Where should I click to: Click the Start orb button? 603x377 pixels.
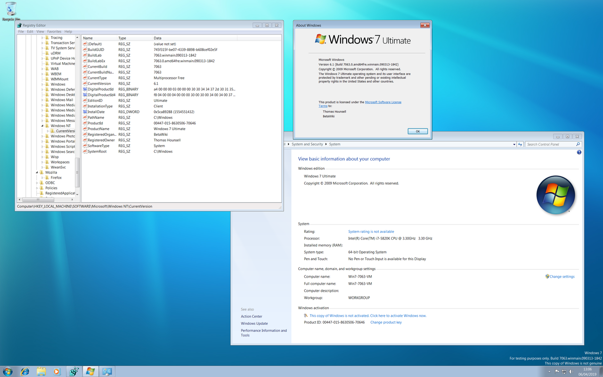[x=8, y=371]
